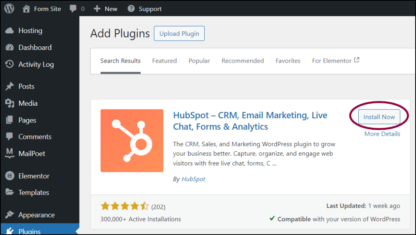Open Dashboard using its gauge icon
This screenshot has height=235, width=416.
10,47
